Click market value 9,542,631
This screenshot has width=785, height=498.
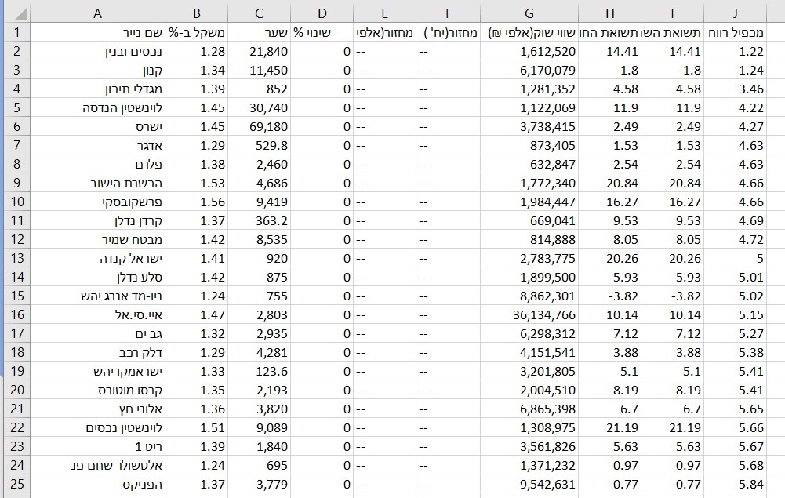click(529, 484)
